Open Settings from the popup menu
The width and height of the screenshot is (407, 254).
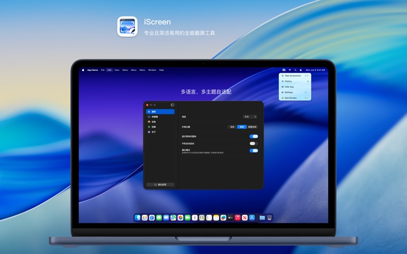[x=295, y=92]
